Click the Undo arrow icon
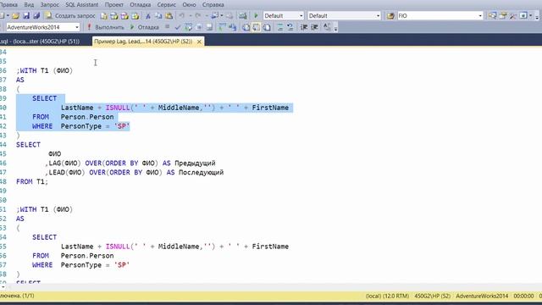 [181, 15]
